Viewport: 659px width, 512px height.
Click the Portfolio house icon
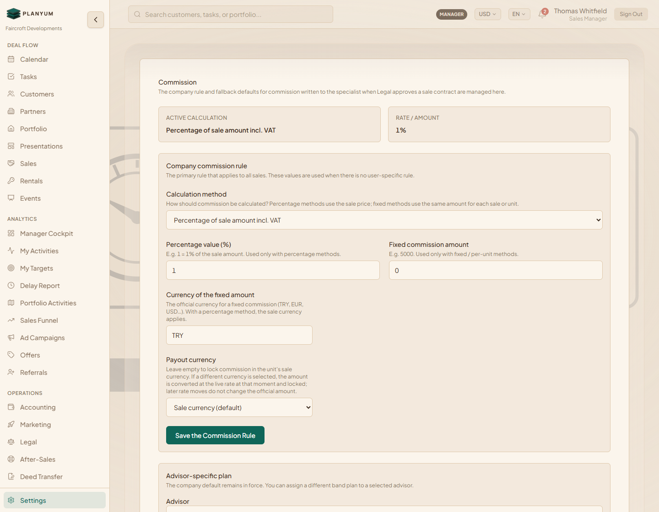(11, 129)
